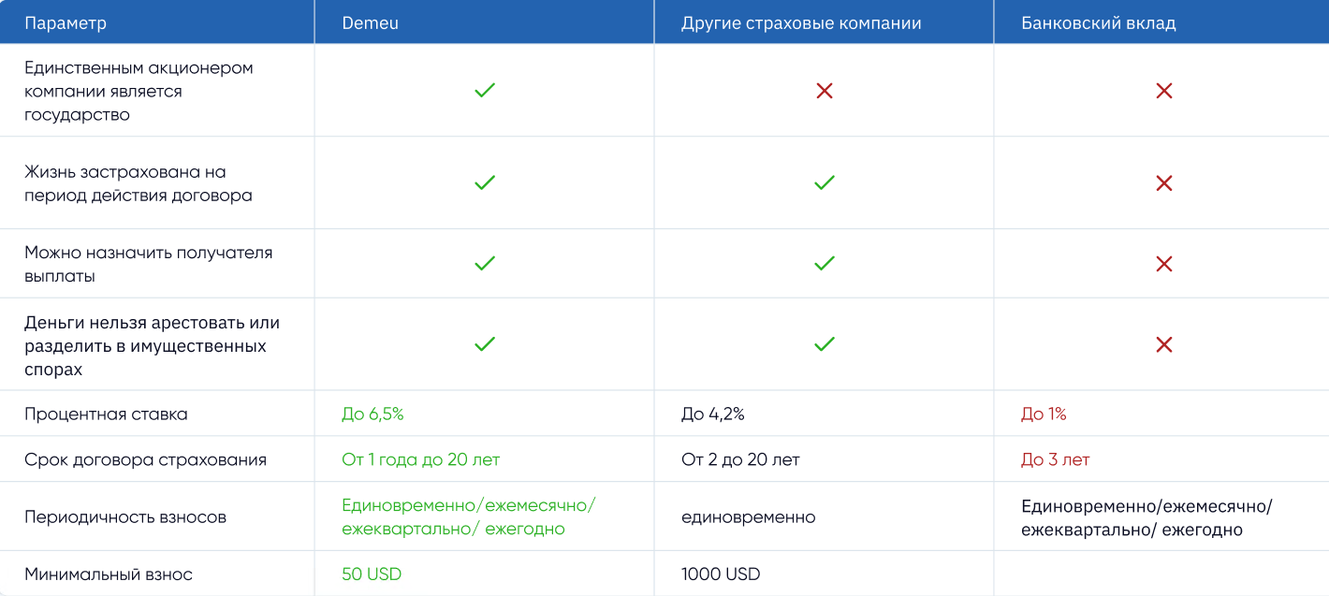Click Demeu checkmark for money arrest protection
Viewport: 1329px width, 596px height.
[484, 344]
